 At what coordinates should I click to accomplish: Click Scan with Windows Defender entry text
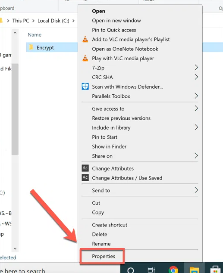pos(127,87)
